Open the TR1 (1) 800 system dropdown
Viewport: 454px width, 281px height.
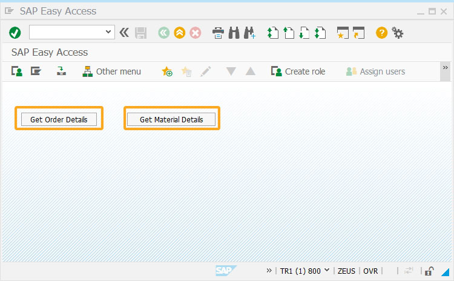pyautogui.click(x=304, y=271)
